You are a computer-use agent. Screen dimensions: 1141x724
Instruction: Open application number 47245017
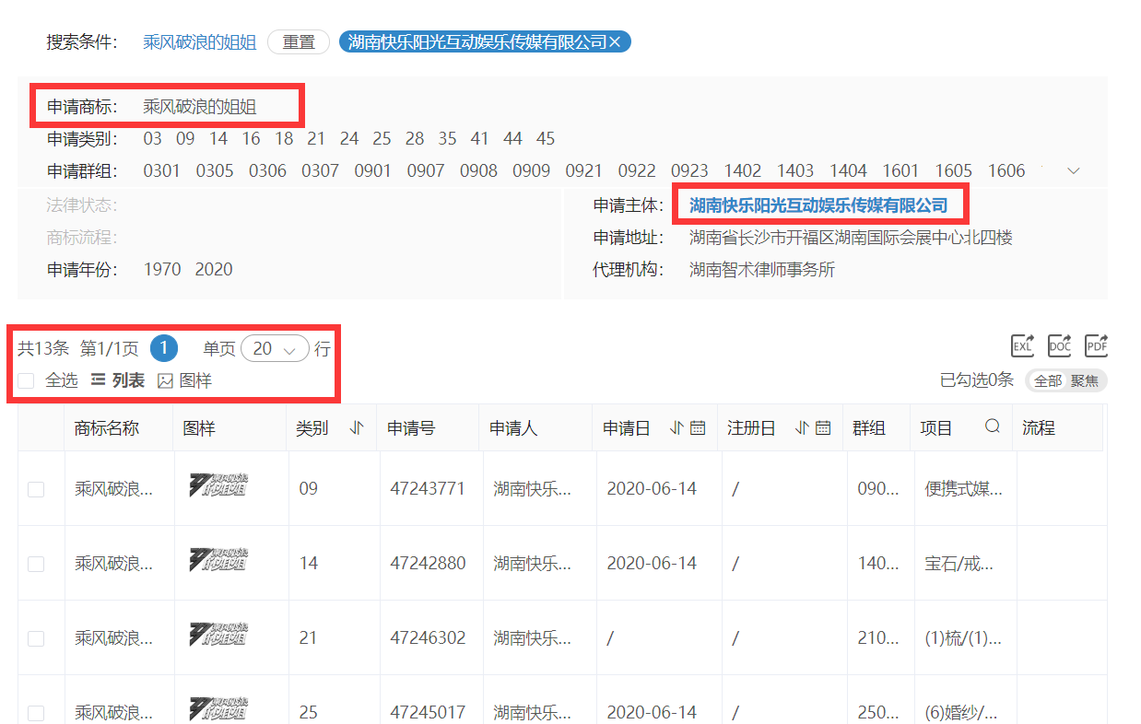(x=428, y=712)
